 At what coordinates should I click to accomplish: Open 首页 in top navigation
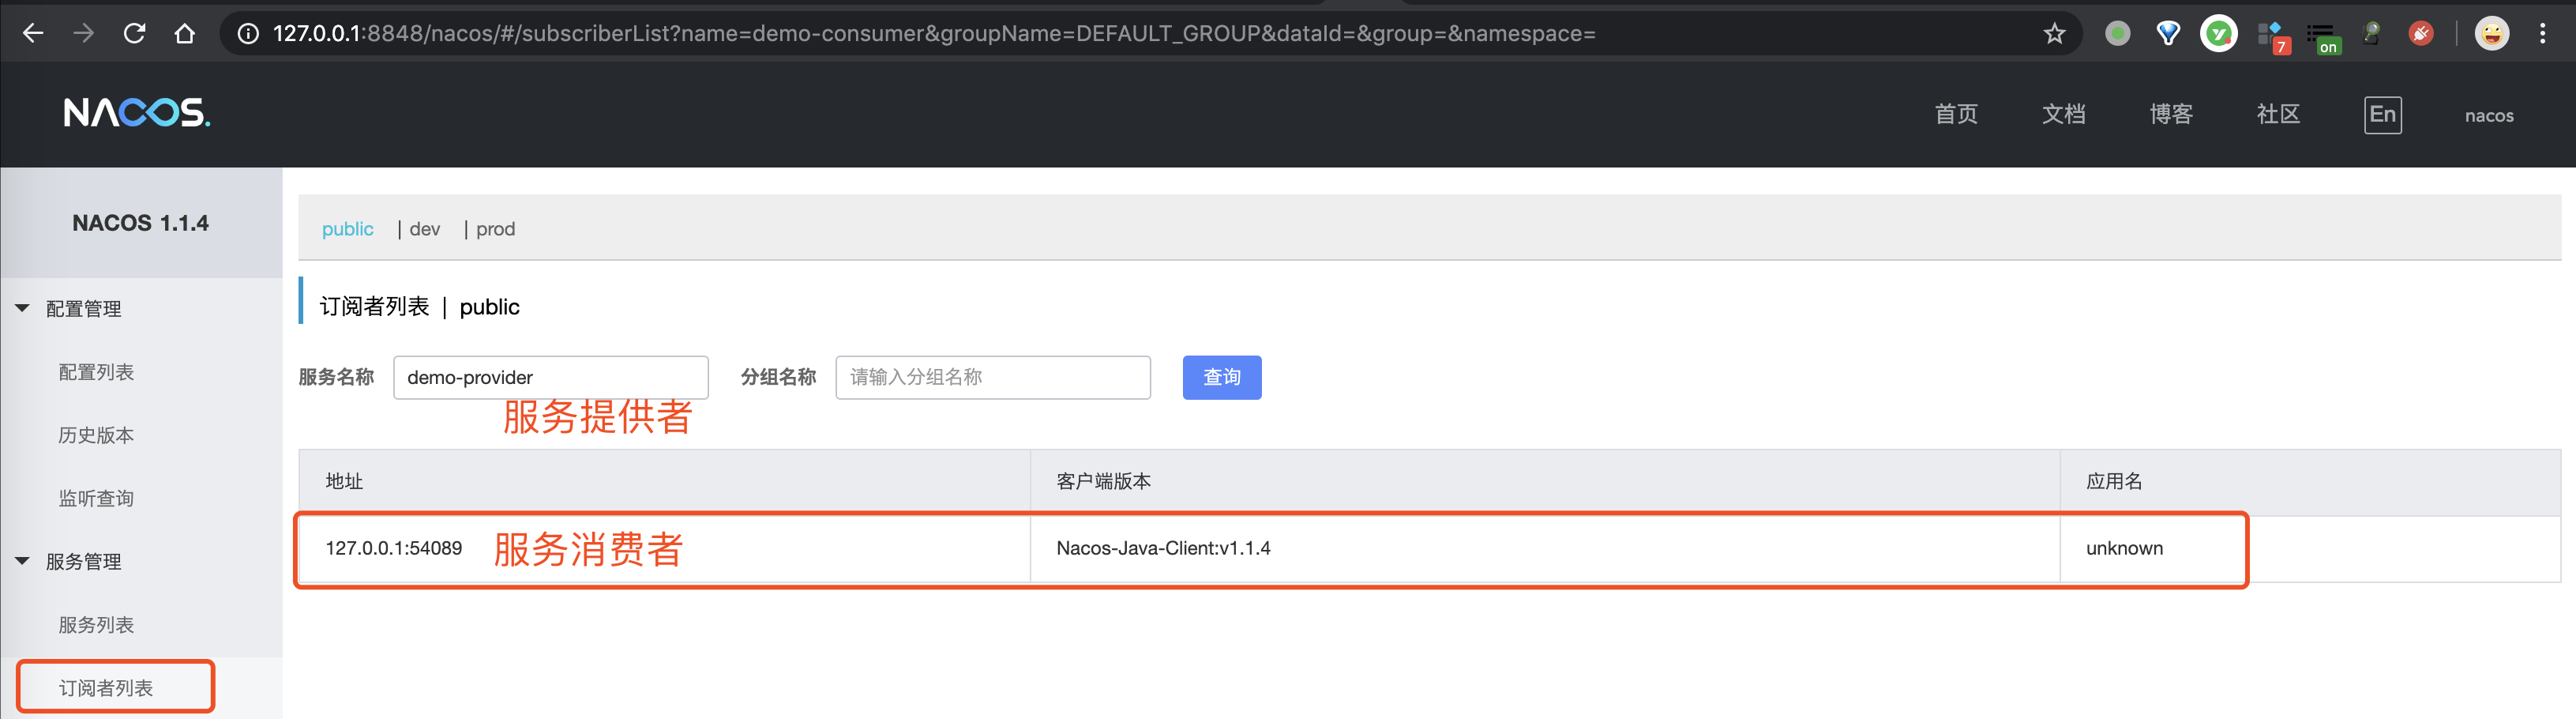click(x=1956, y=114)
